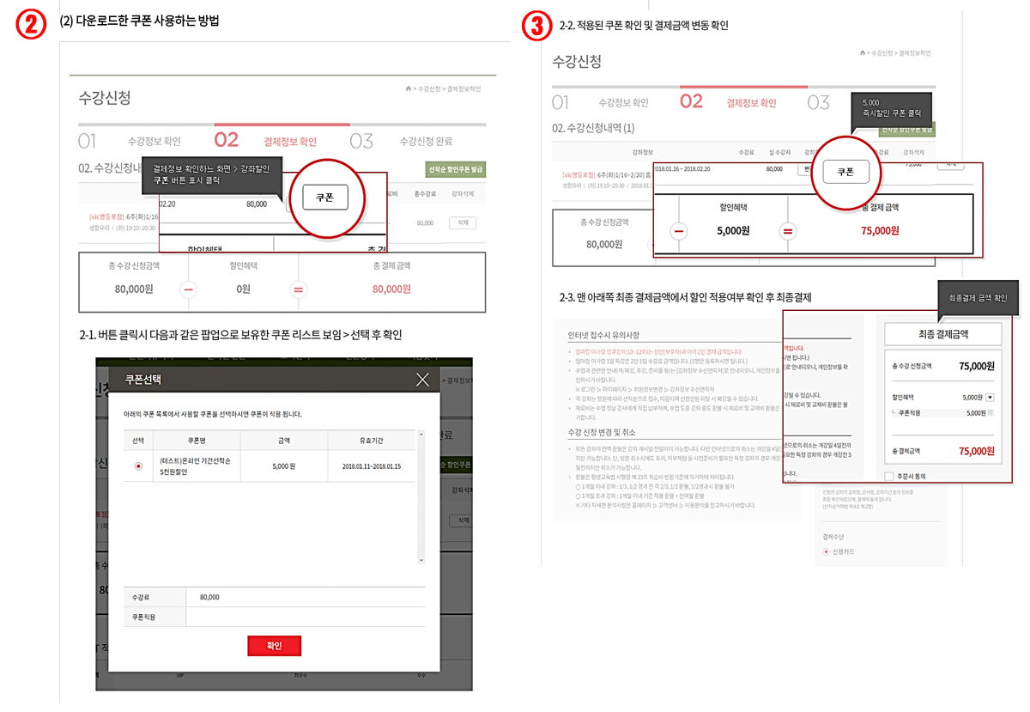The width and height of the screenshot is (1030, 712).
Task: Click home icon in right breadcrumb
Action: click(862, 53)
